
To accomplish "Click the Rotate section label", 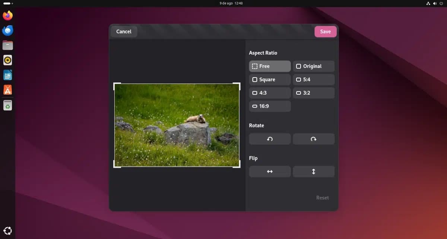I will click(x=256, y=125).
